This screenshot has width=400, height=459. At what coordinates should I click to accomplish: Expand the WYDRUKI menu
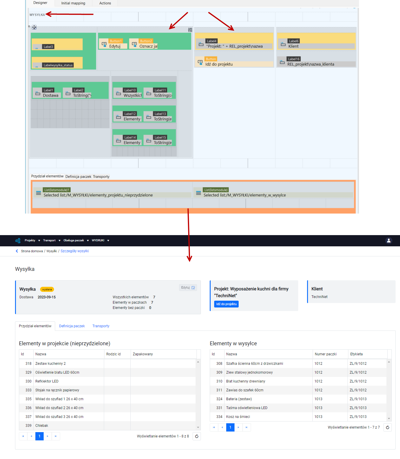101,240
